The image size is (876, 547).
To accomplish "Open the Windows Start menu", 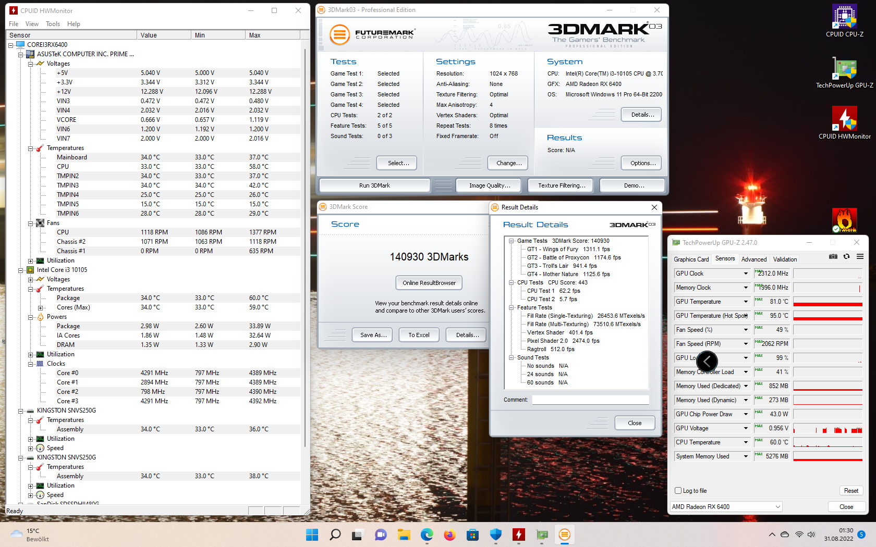I will point(312,534).
